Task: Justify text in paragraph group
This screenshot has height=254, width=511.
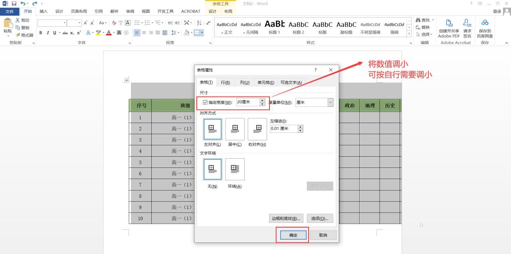Action: tap(158, 33)
